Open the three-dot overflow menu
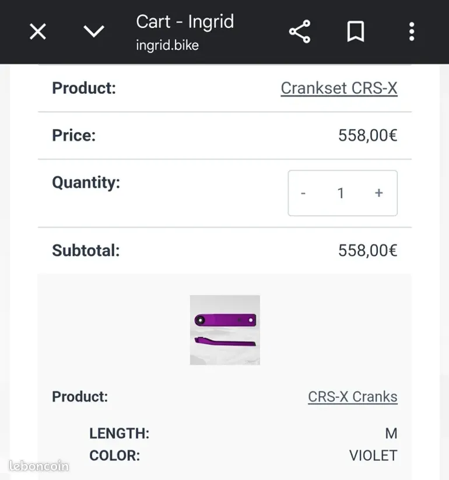Image resolution: width=449 pixels, height=480 pixels. (412, 31)
